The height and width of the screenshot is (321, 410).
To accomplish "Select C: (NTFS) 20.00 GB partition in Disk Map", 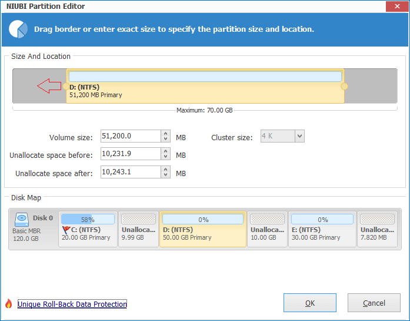I will point(88,229).
